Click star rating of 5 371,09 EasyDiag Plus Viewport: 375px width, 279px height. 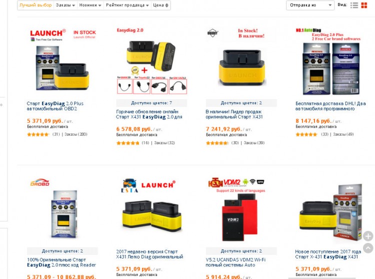pyautogui.click(x=38, y=134)
